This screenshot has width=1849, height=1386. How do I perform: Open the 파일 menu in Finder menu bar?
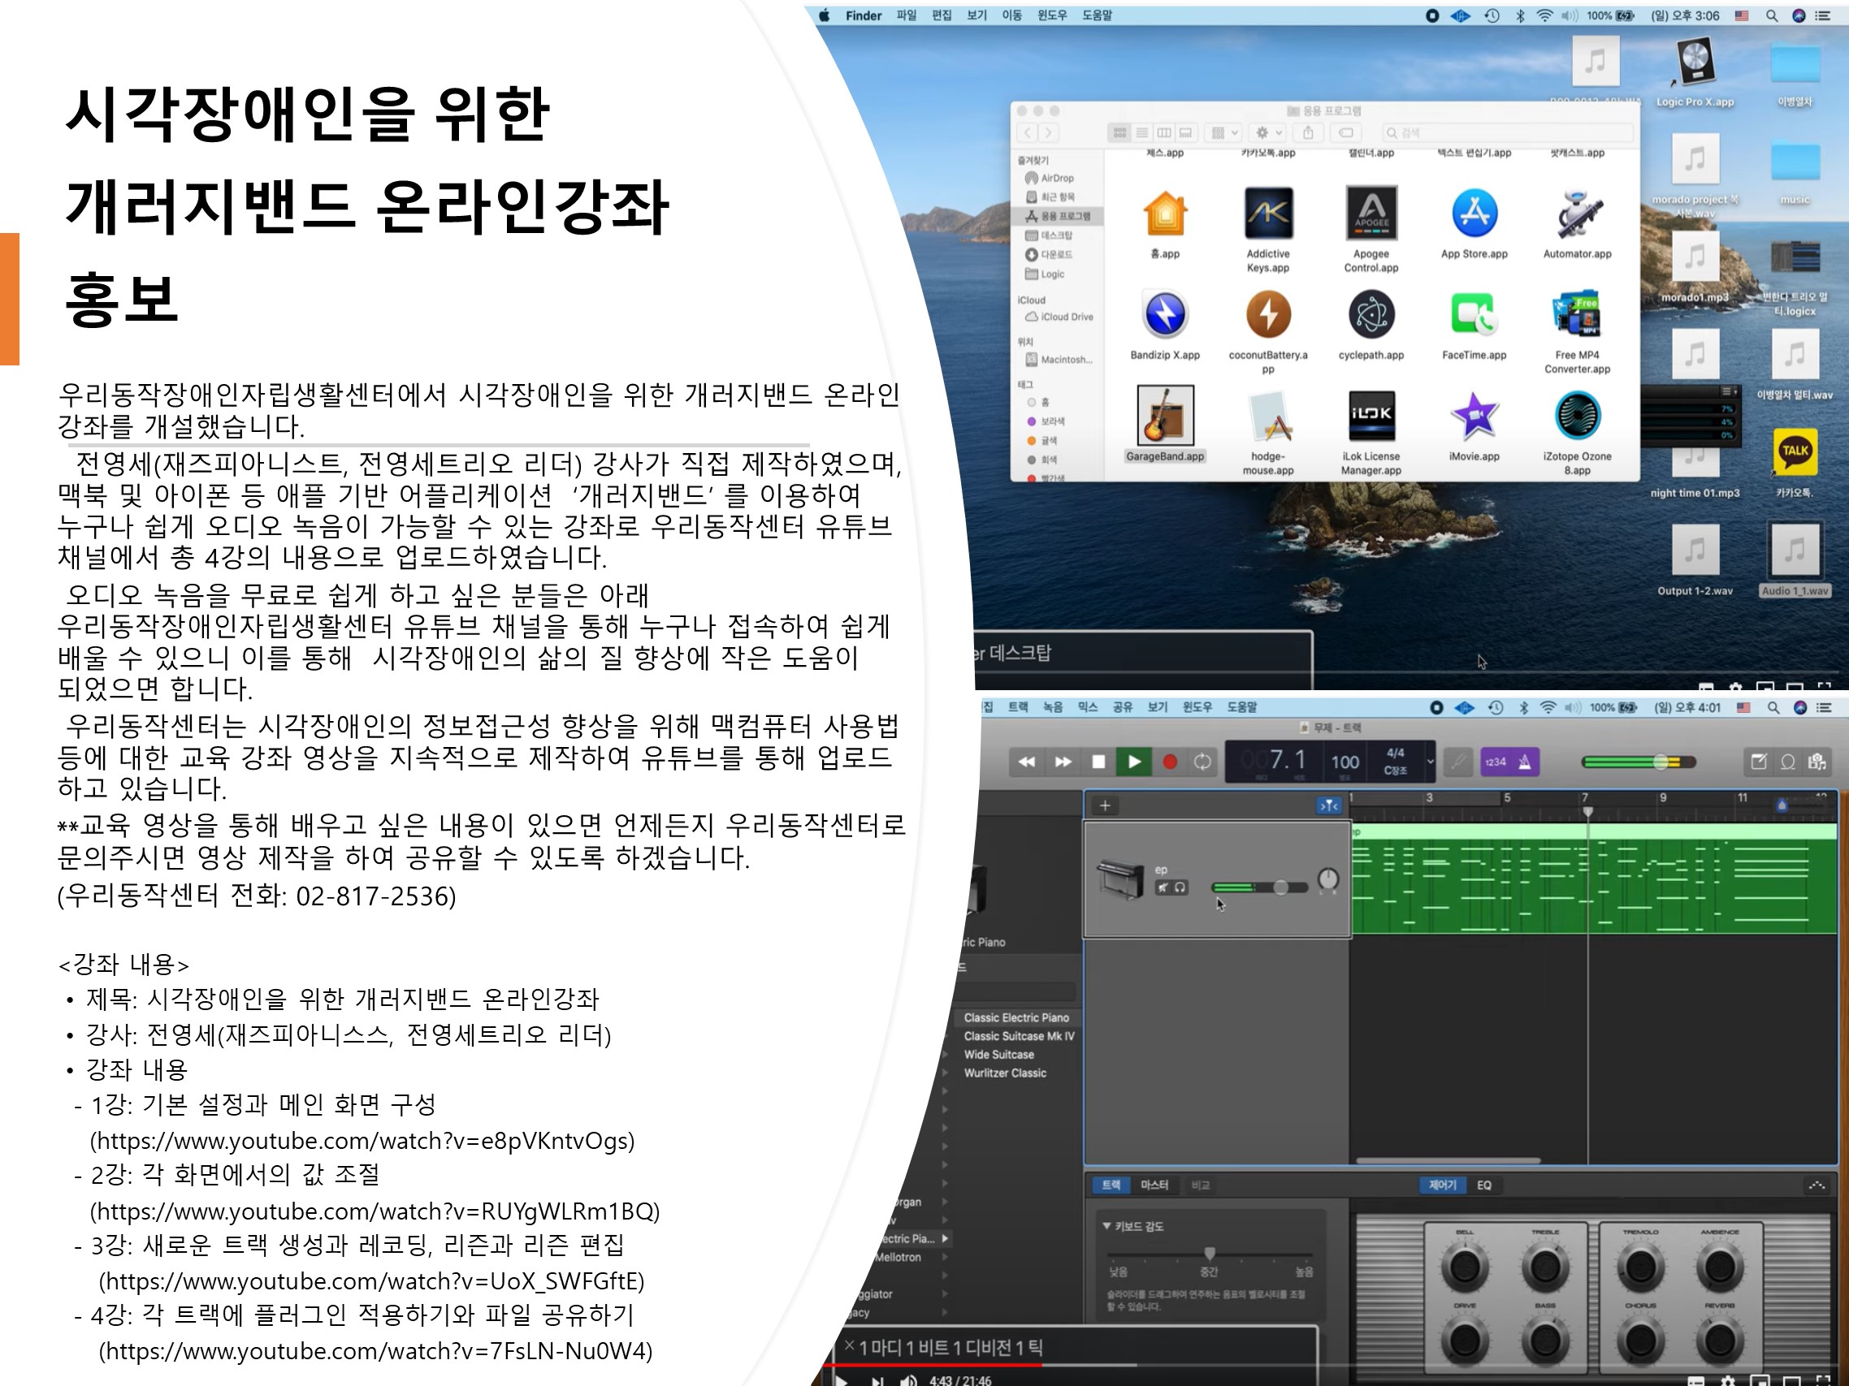(906, 15)
